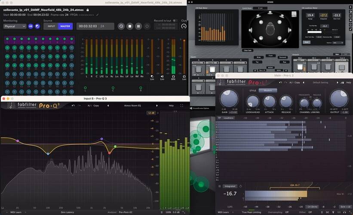Click the wrench icon in the Sphere sidebar

click(350, 29)
